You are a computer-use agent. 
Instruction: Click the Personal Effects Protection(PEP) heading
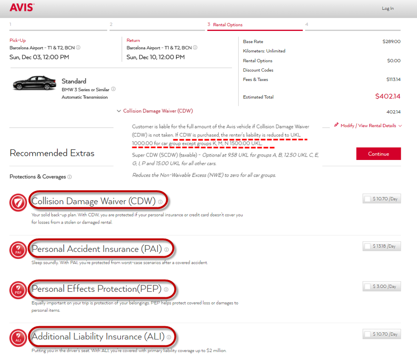coord(97,289)
